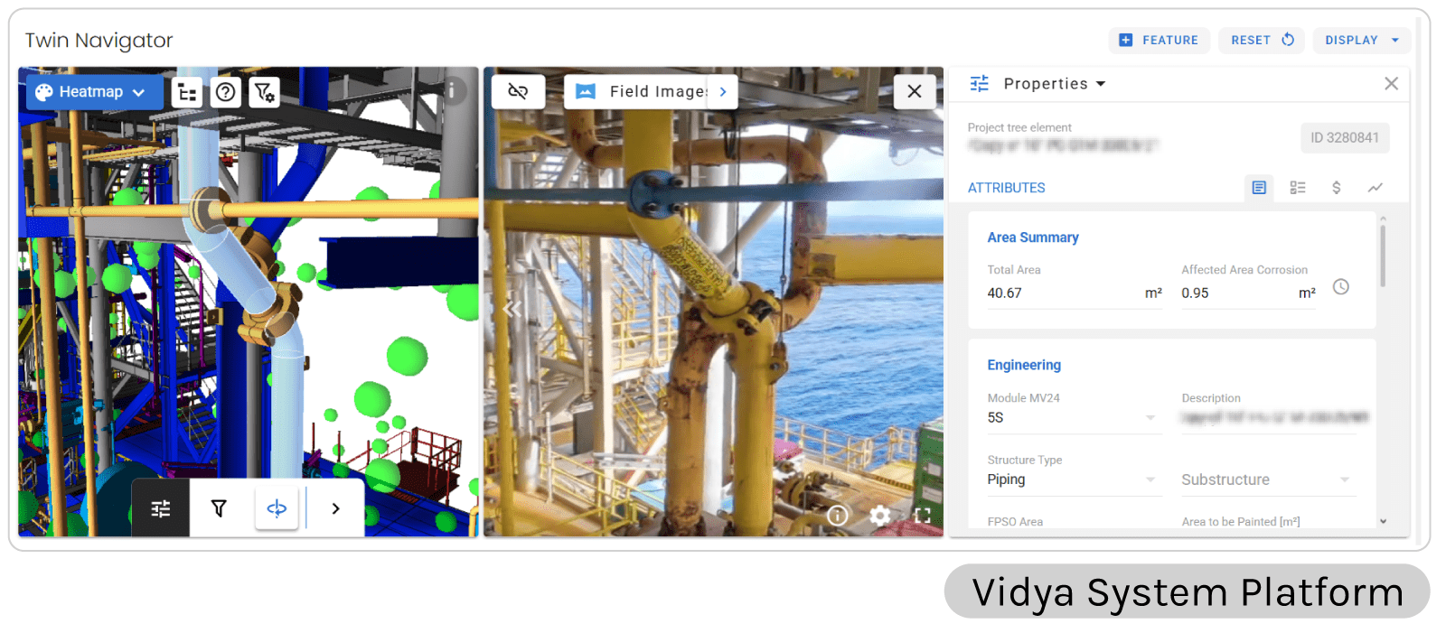
Task: Close the Properties panel
Action: click(1391, 84)
